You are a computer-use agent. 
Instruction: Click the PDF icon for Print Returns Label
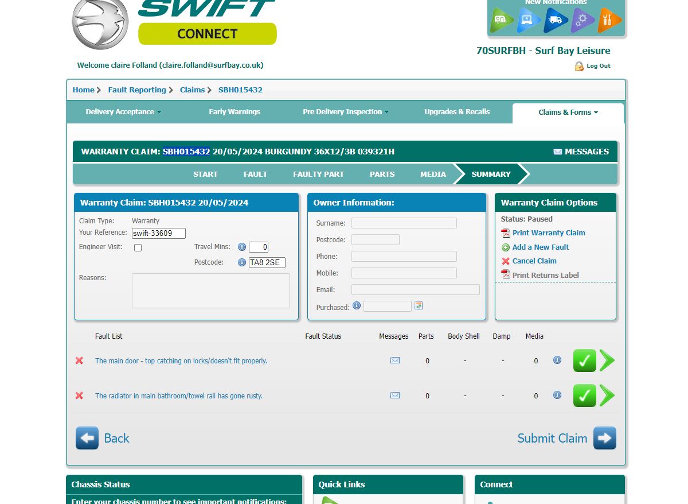point(506,275)
